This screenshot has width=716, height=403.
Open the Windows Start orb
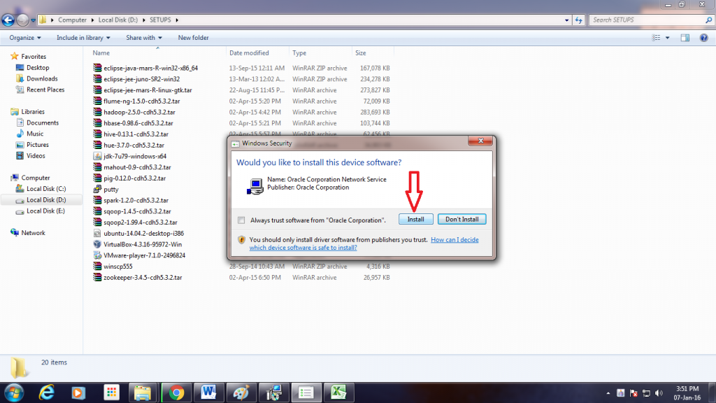point(14,393)
